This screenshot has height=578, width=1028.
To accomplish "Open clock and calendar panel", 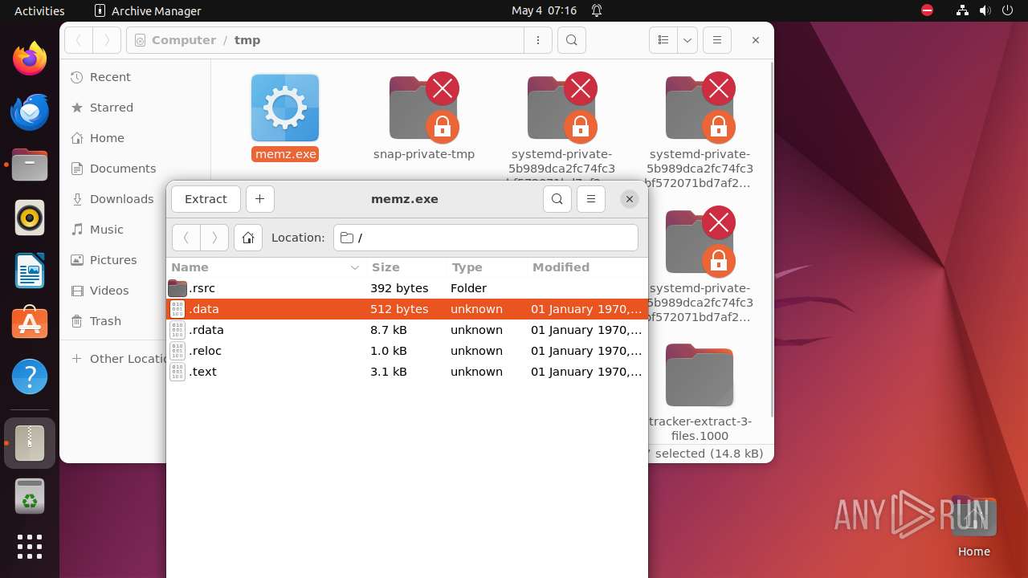I will click(x=545, y=10).
